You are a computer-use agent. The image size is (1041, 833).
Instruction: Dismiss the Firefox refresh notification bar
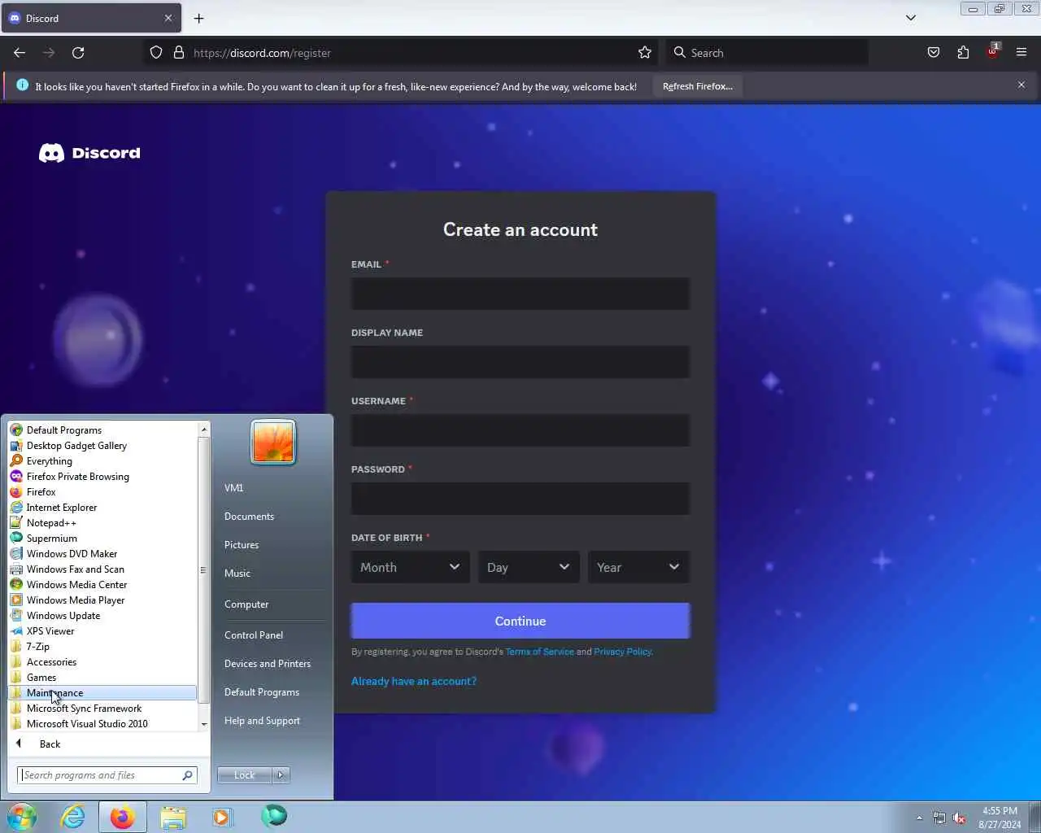tap(1021, 85)
